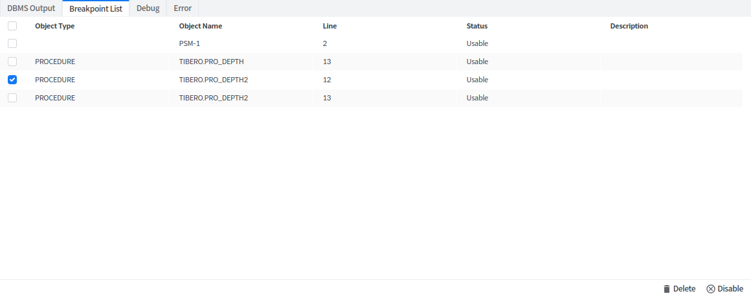This screenshot has height=298, width=751.
Task: Click the Object Name column header
Action: 201,26
